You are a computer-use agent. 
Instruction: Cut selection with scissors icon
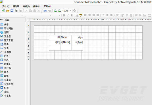coord(26,11)
